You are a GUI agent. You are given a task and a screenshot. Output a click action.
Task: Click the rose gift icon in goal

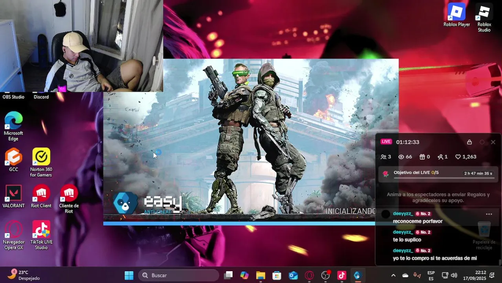coord(386,174)
